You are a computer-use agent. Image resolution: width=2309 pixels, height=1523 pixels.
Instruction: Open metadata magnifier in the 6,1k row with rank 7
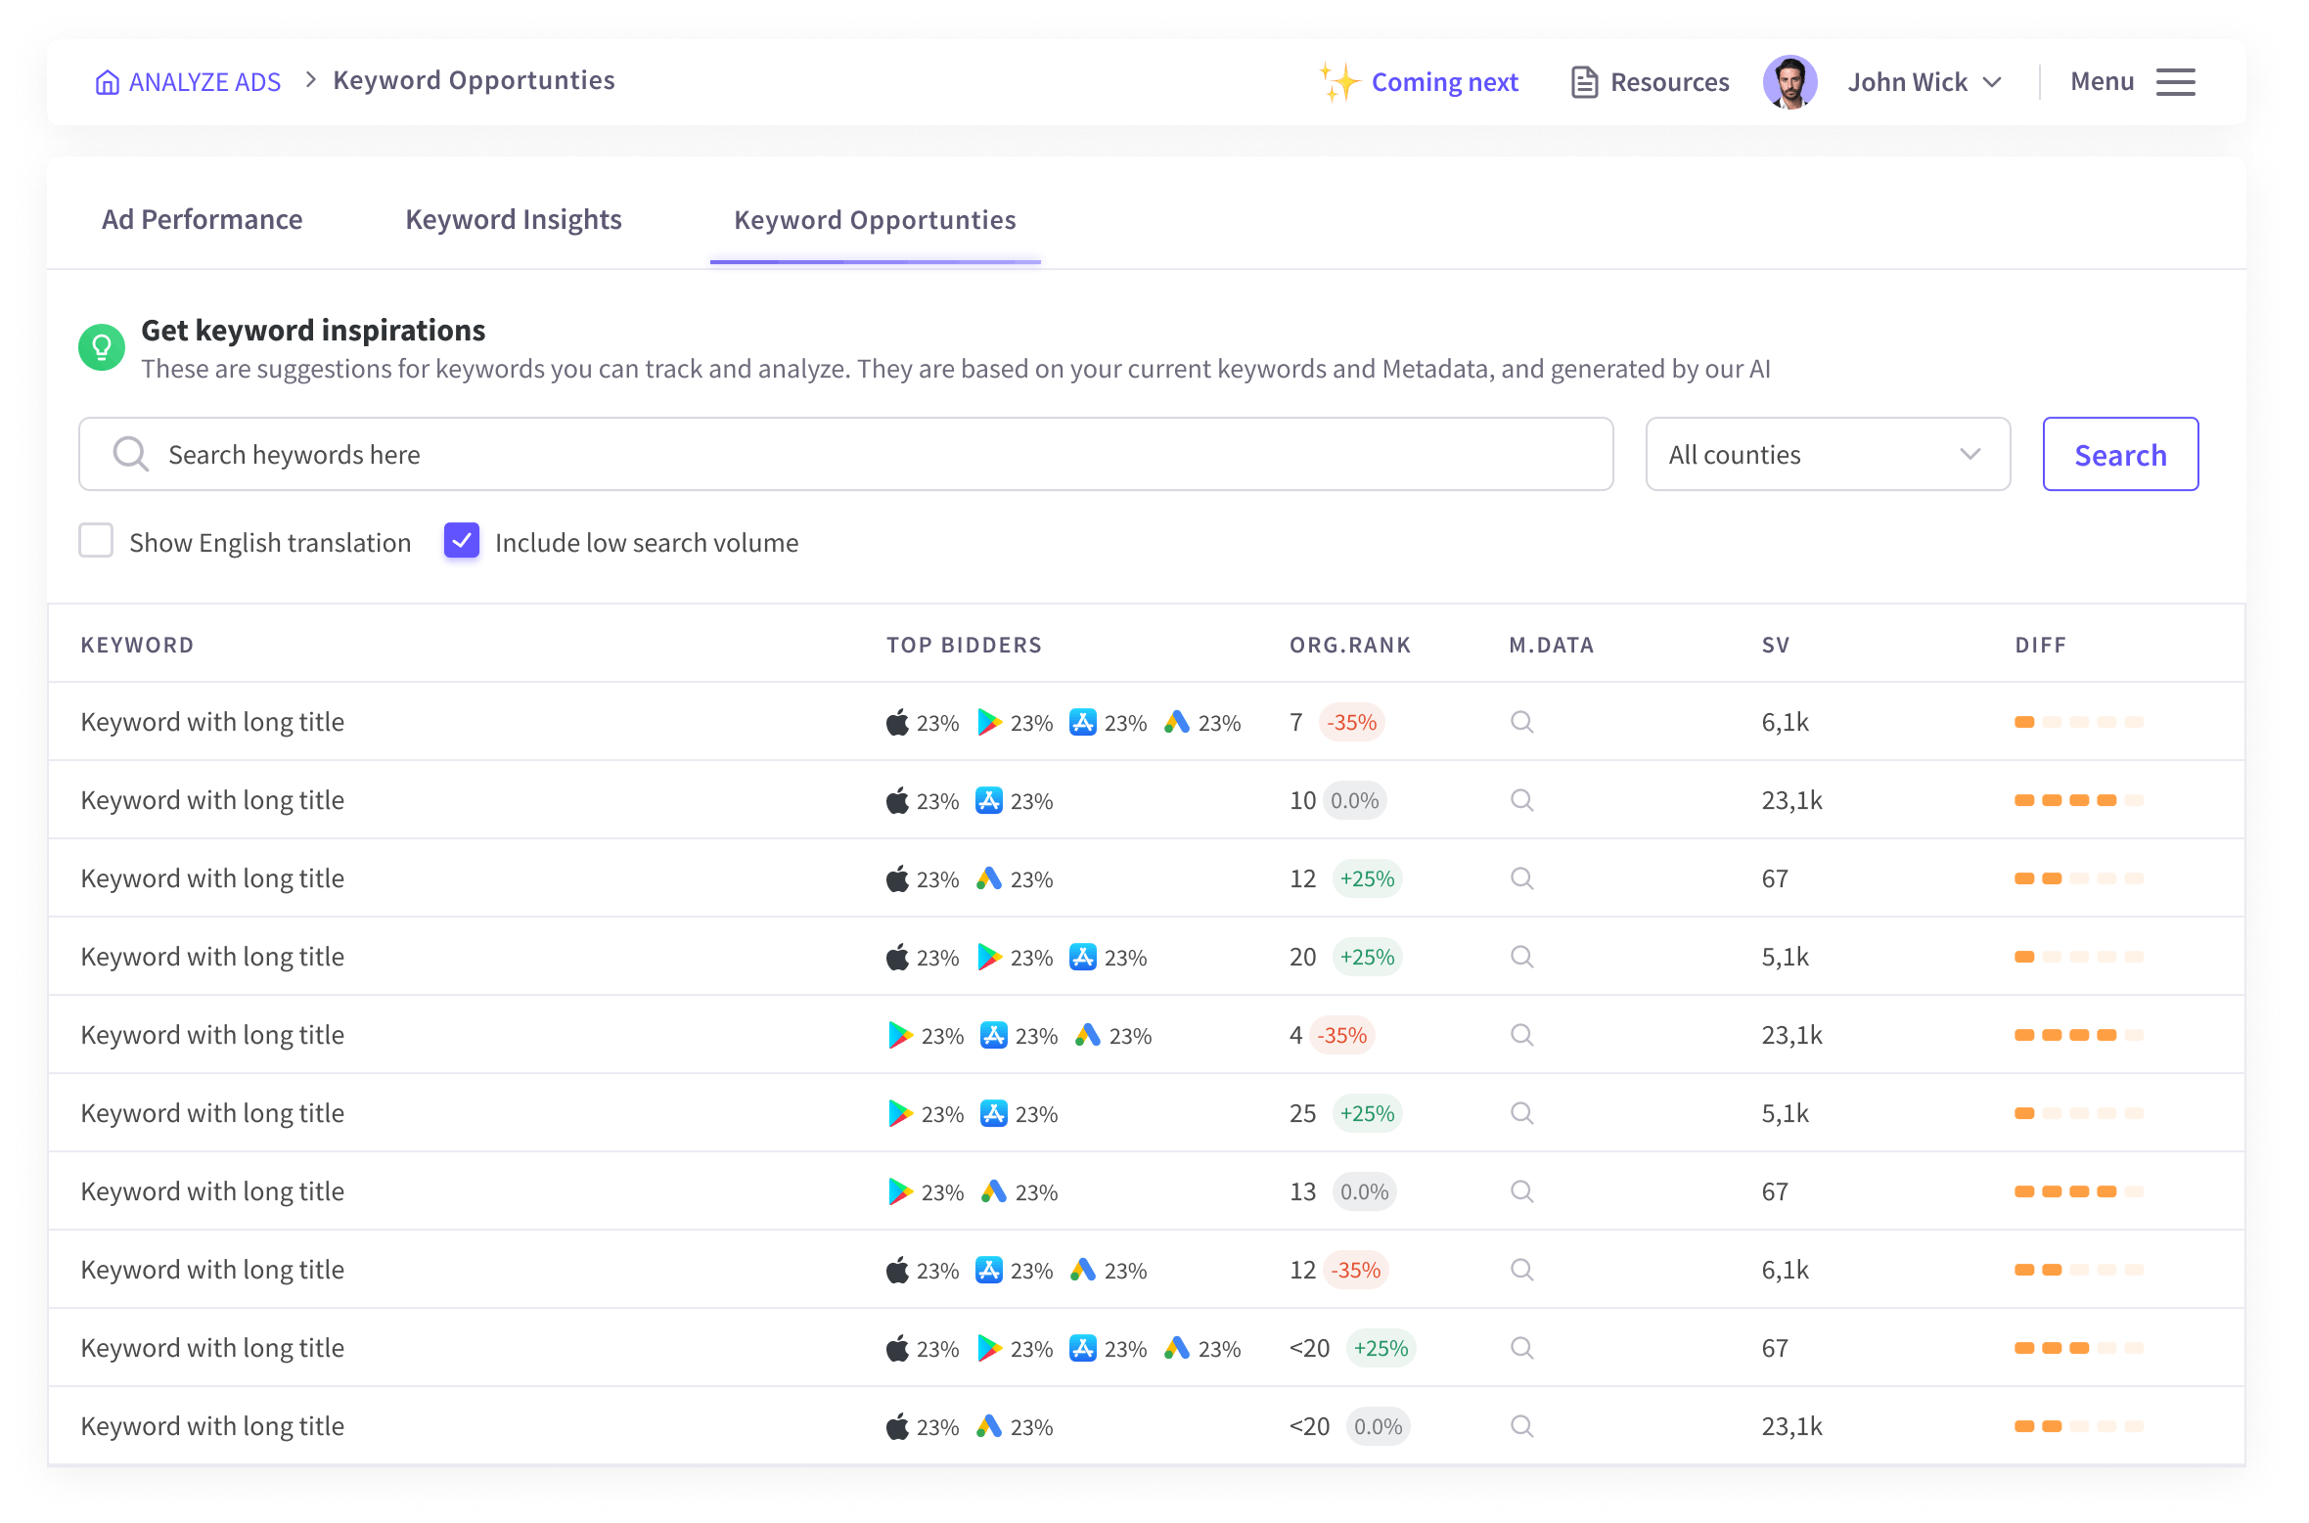click(1521, 722)
